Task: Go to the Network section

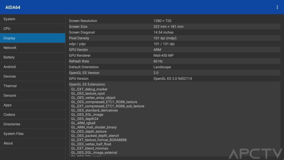Action: click(x=32, y=48)
